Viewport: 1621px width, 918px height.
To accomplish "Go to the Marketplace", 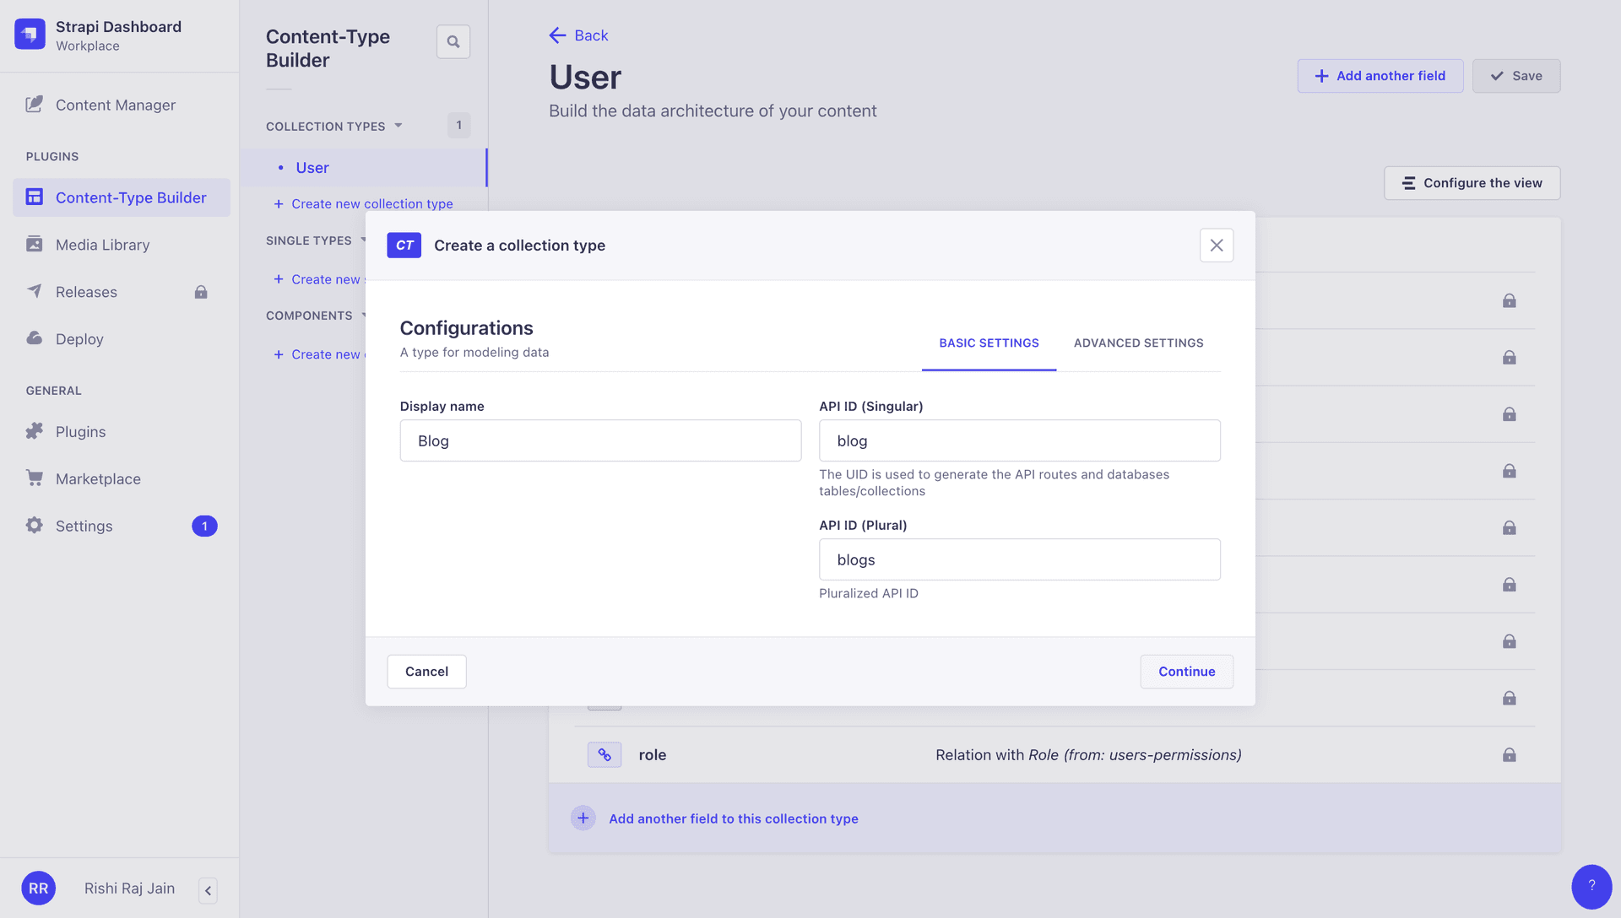I will click(97, 478).
